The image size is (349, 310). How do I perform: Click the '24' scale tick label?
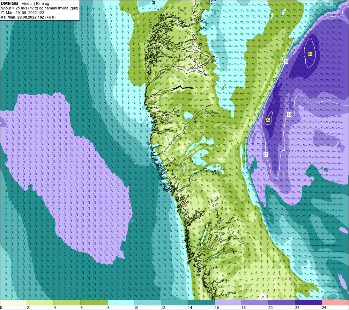coord(324,308)
